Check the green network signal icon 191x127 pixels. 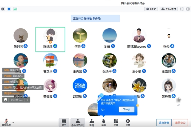click(x=15, y=9)
